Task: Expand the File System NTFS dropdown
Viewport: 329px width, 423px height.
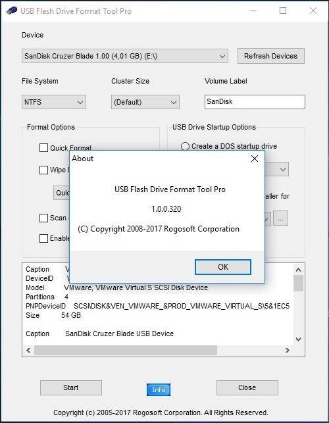Action: point(54,102)
